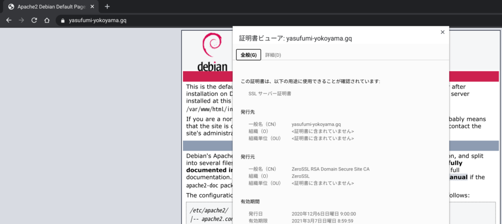Image resolution: width=502 pixels, height=224 pixels.
Task: Click the expiry date 2021年3月7日日曜日 8:59:59
Action: click(x=323, y=221)
